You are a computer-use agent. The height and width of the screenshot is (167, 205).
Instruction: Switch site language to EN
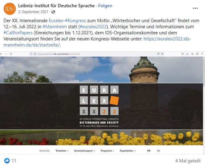tap(149, 151)
